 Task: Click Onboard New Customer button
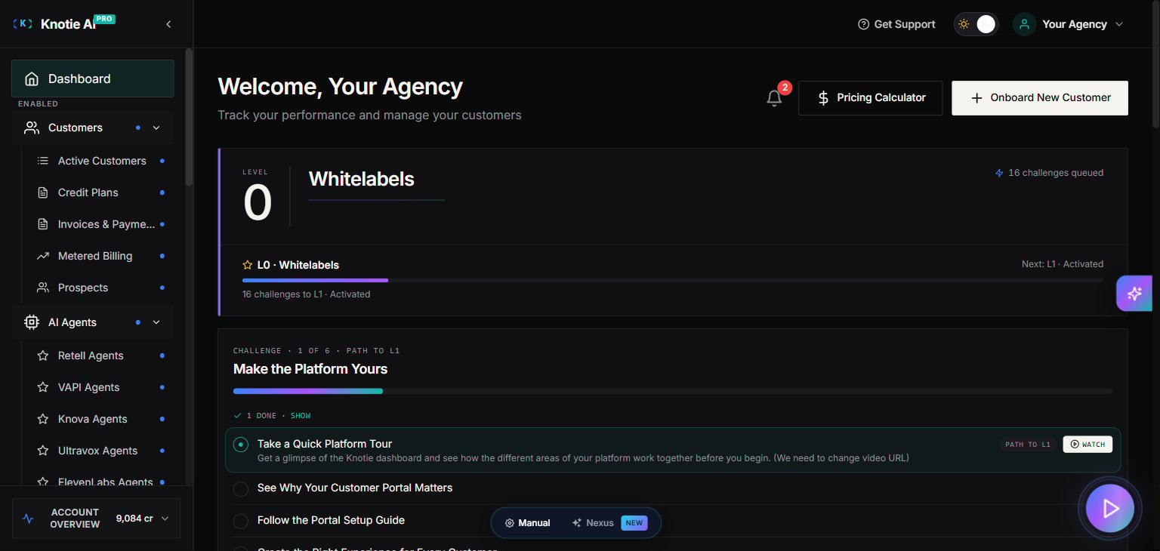pos(1040,98)
